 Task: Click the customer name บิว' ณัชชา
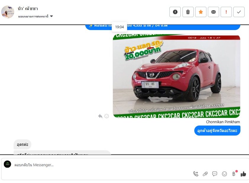[x=28, y=9]
